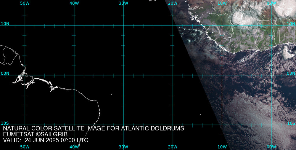Click the '40W' label along the bottom edge
The height and width of the screenshot is (150, 296).
[74, 147]
